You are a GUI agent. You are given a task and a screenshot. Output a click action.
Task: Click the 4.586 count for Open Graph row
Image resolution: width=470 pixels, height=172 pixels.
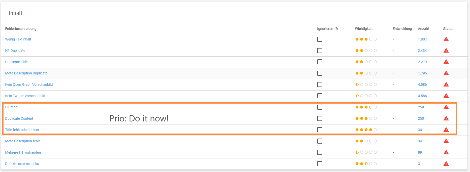click(x=422, y=84)
